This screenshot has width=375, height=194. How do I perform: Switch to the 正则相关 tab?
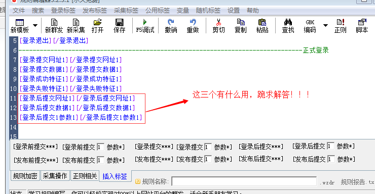pos(85,176)
